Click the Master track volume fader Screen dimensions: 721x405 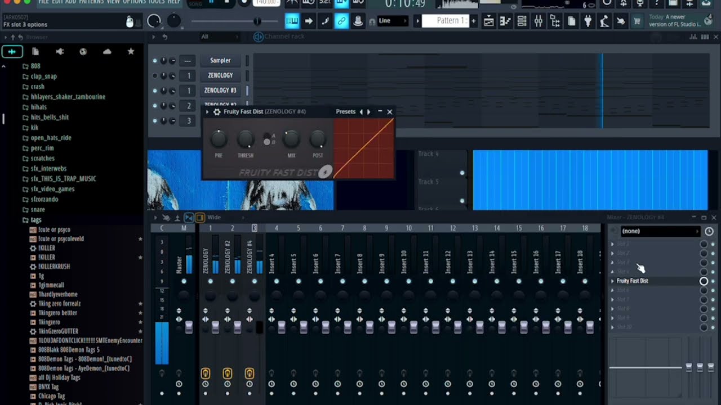[x=189, y=327]
